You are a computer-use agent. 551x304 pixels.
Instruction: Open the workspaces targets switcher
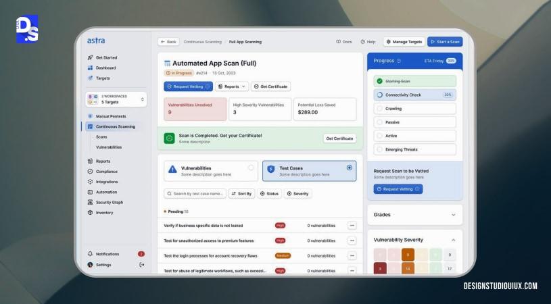click(x=116, y=99)
